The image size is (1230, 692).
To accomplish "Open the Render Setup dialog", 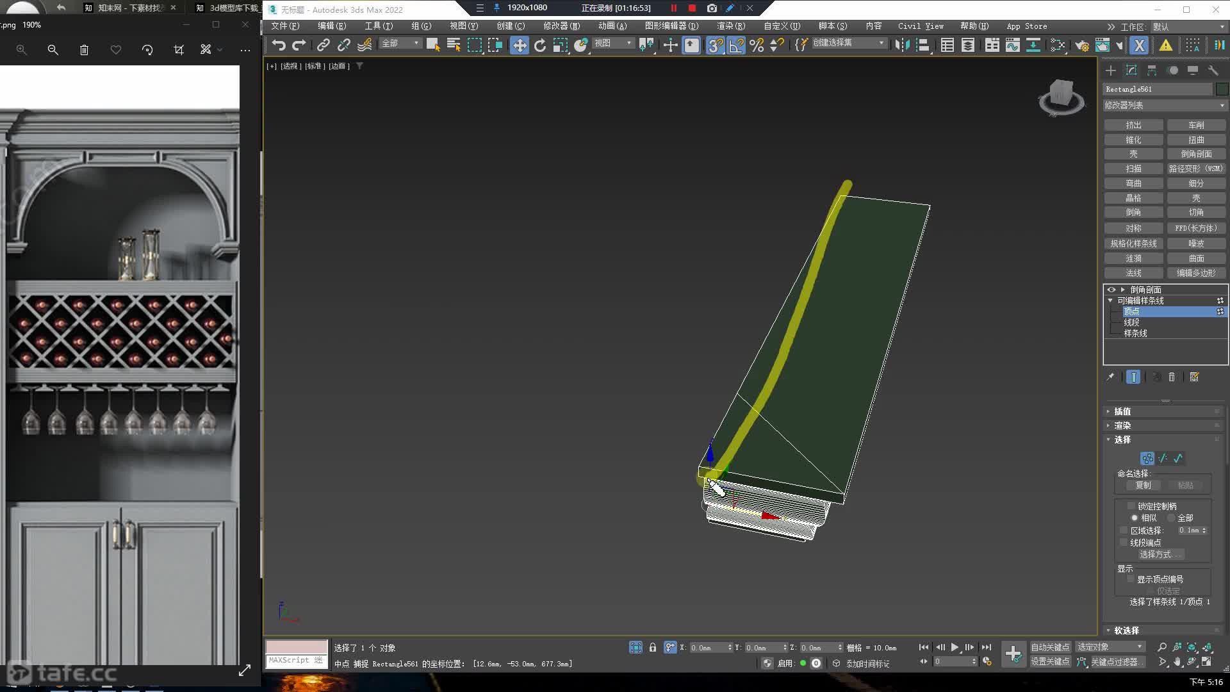I will [1082, 45].
